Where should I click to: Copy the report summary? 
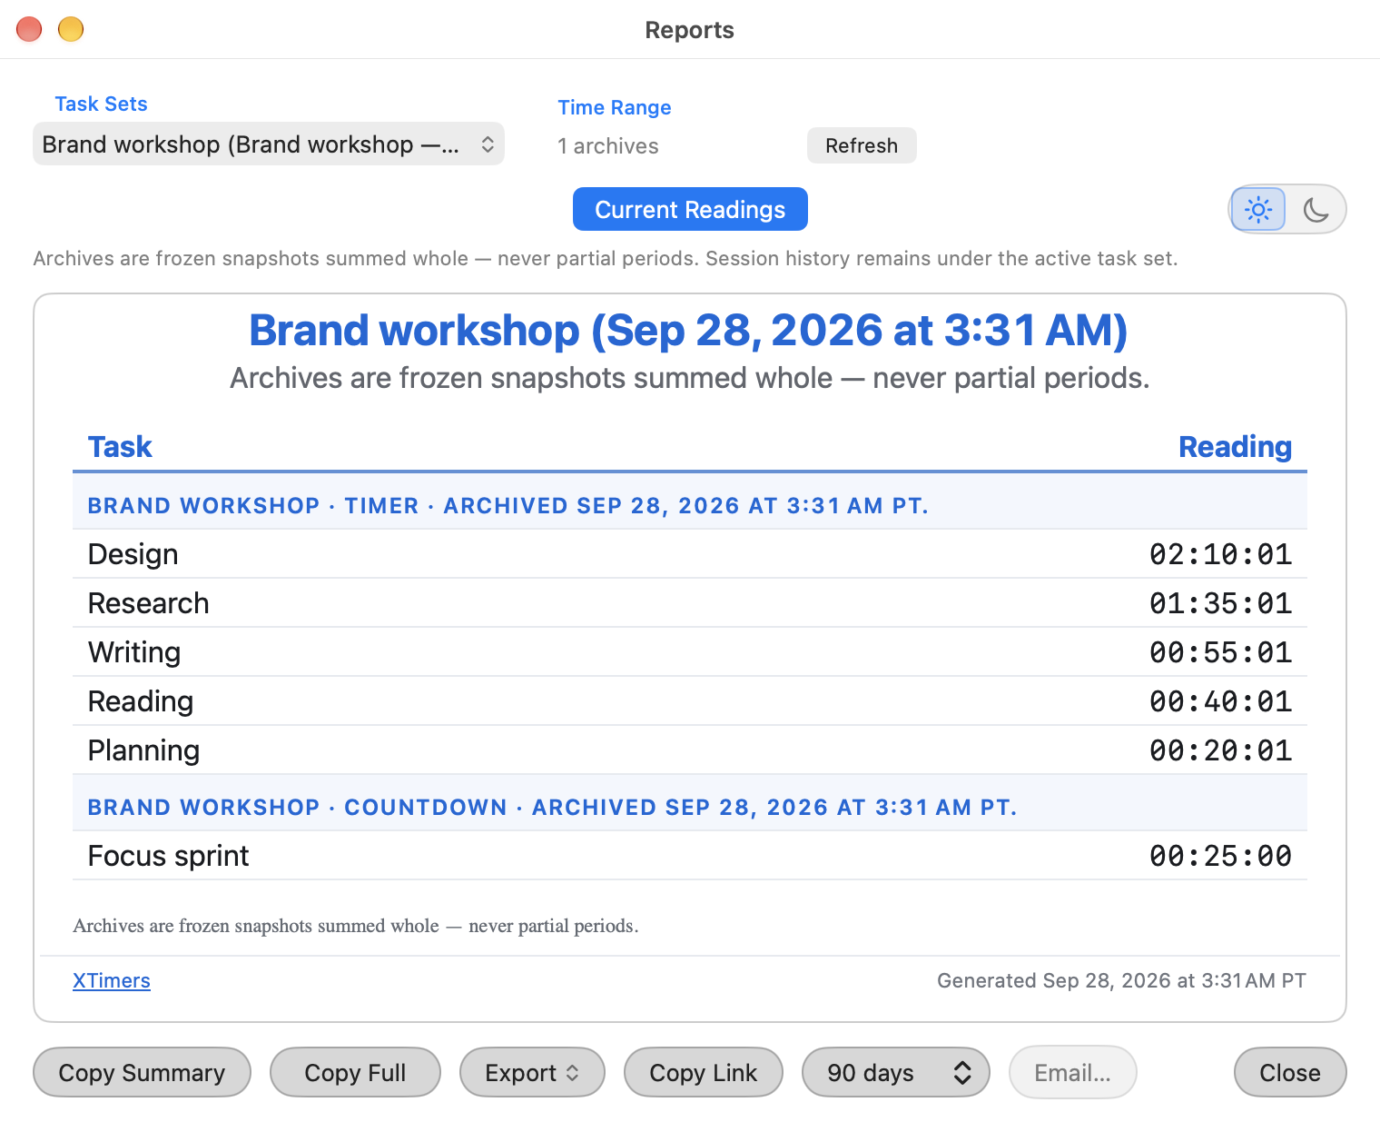point(142,1072)
